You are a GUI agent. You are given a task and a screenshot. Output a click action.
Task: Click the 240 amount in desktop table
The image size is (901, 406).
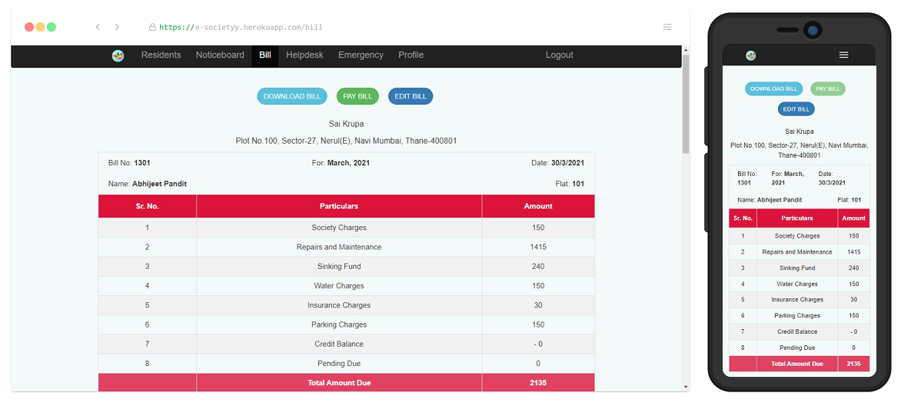(538, 267)
